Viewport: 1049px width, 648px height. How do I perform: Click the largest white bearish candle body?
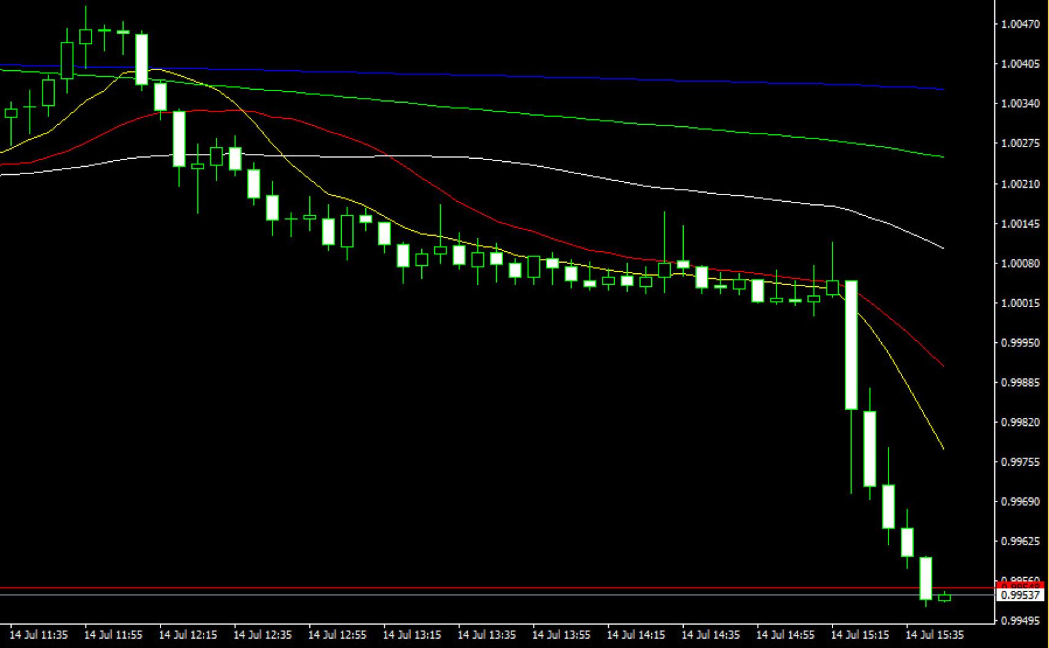pos(851,345)
